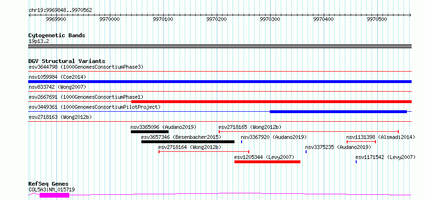425x200 pixels.
Task: Click the ruler tick label 9970500
Action: [x=377, y=19]
